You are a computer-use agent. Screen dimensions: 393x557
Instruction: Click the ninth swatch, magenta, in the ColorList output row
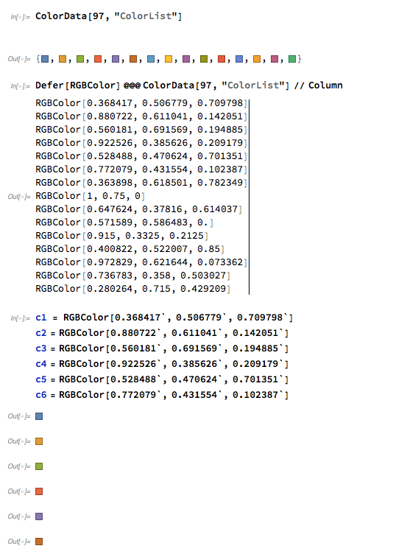(186, 59)
